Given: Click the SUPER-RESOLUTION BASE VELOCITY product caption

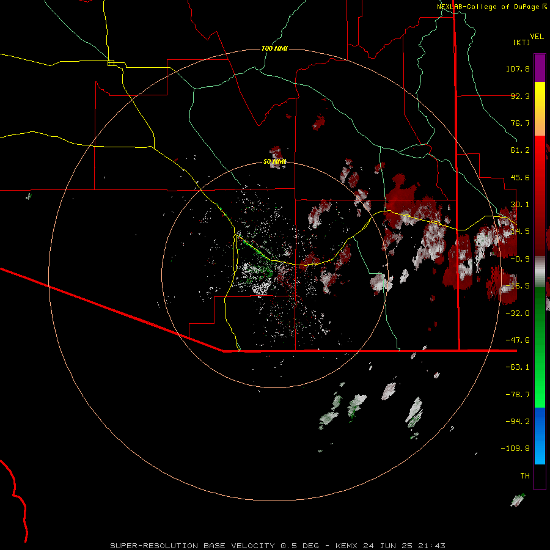Looking at the screenshot, I should point(278,546).
